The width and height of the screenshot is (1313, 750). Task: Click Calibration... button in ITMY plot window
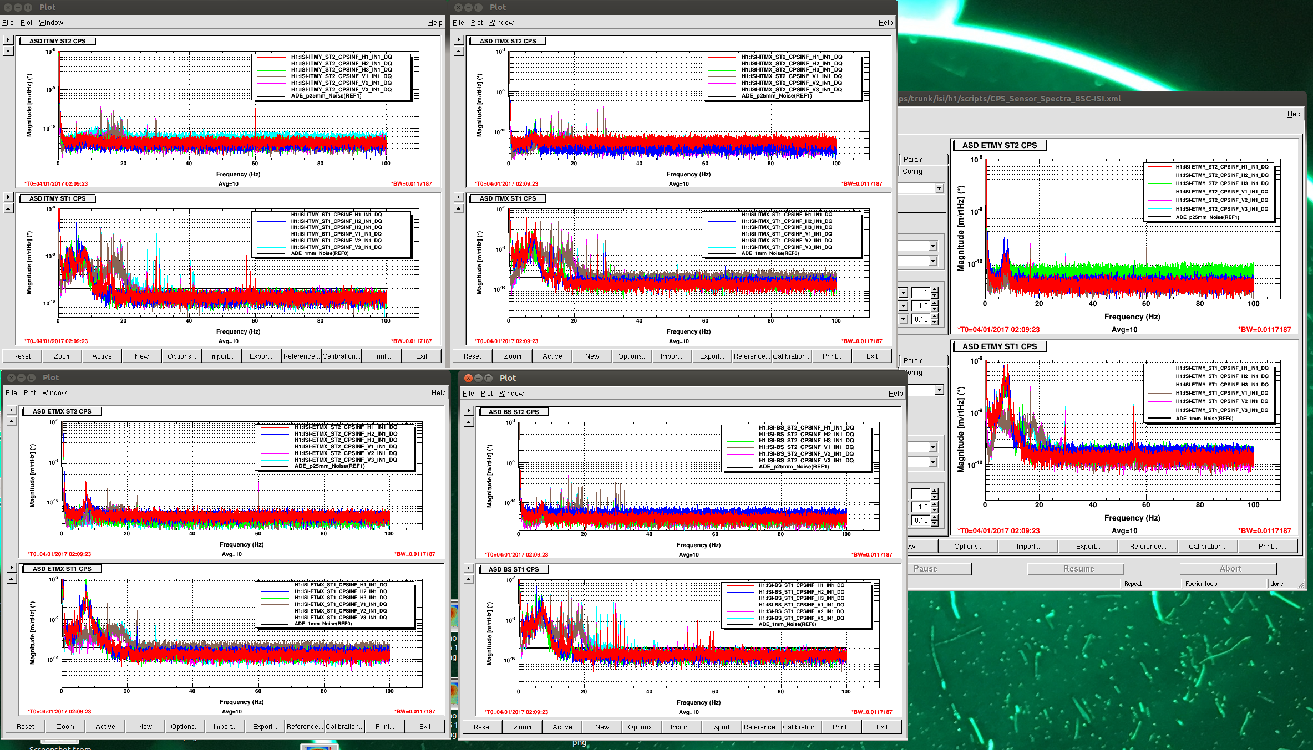pos(342,356)
